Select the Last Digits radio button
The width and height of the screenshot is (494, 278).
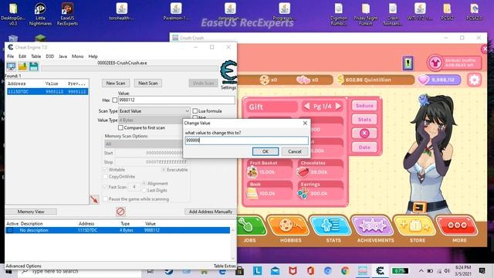coord(144,191)
